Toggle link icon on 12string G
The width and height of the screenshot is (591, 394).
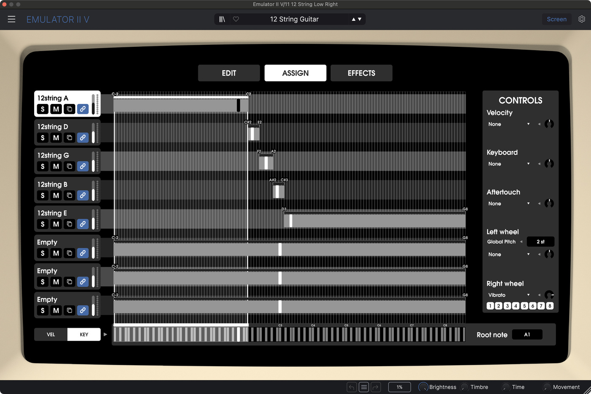83,166
